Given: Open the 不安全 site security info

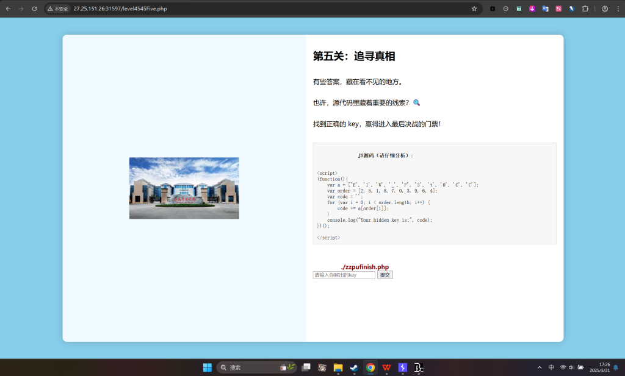Looking at the screenshot, I should 58,9.
